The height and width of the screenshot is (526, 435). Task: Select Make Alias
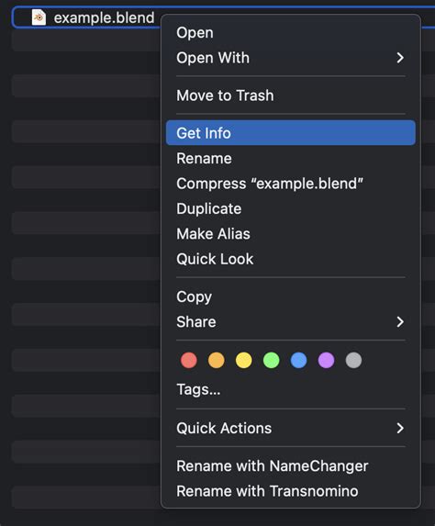[213, 234]
